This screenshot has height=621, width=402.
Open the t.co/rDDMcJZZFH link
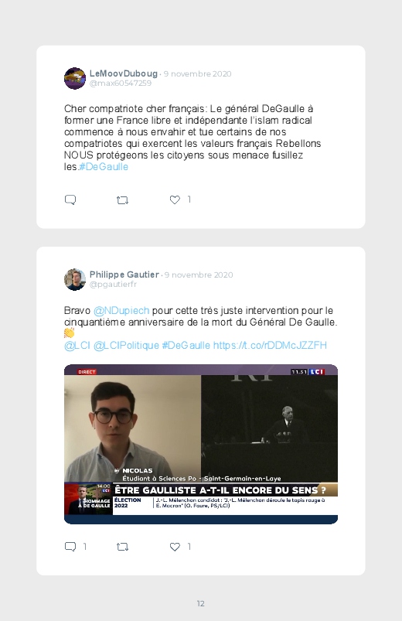(270, 346)
